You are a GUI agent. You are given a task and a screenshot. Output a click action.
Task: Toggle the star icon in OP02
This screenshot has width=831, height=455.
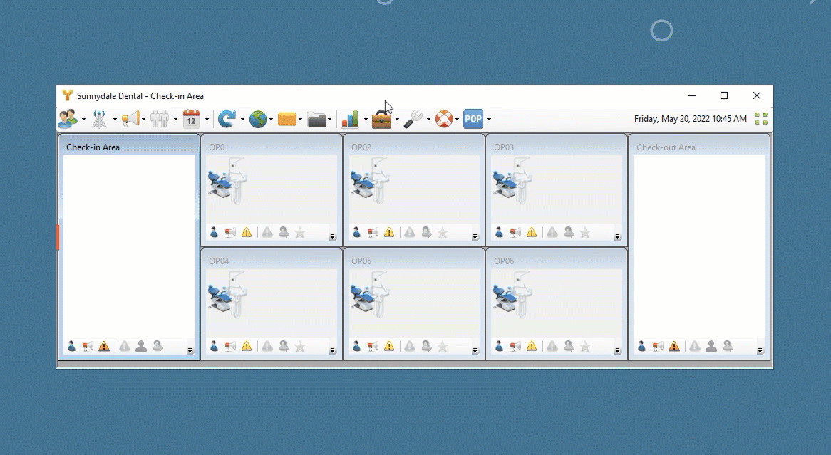click(x=443, y=233)
